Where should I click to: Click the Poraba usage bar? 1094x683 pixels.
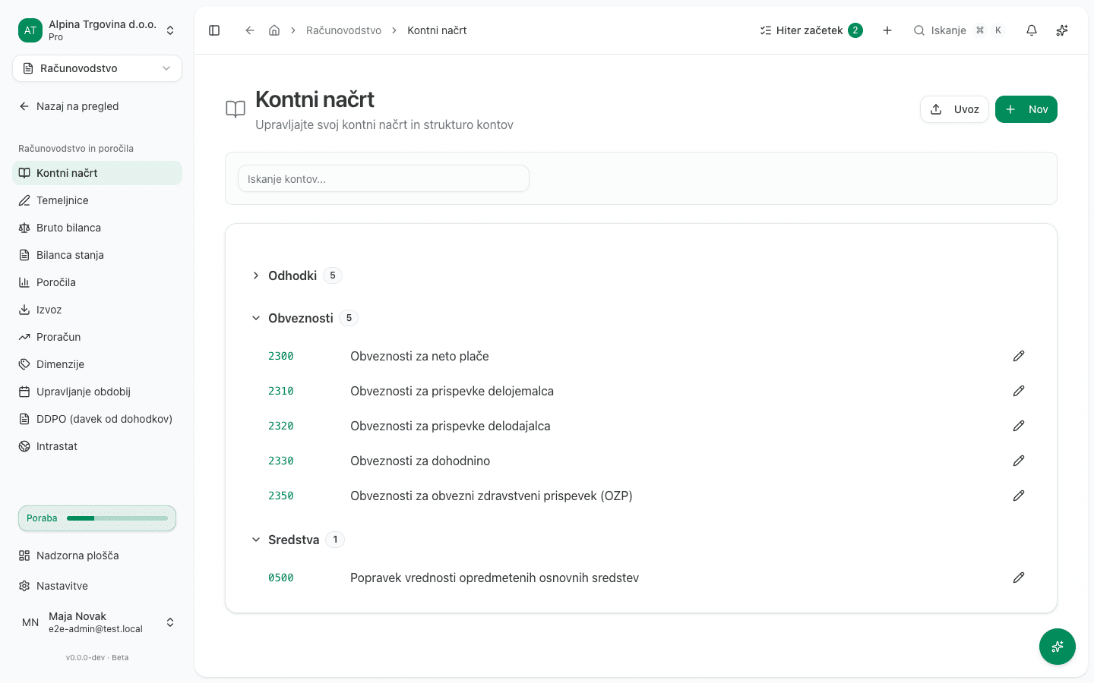[97, 518]
